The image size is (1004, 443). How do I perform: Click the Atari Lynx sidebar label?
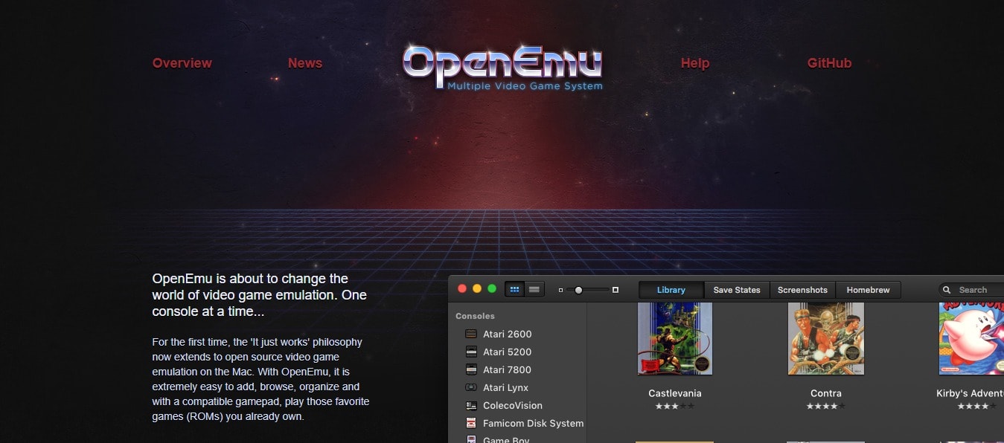pos(506,388)
